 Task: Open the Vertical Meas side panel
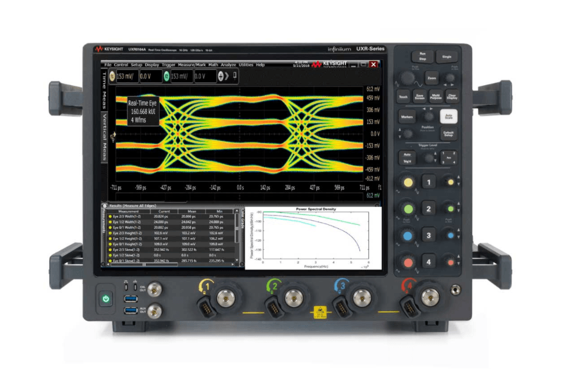[x=104, y=137]
